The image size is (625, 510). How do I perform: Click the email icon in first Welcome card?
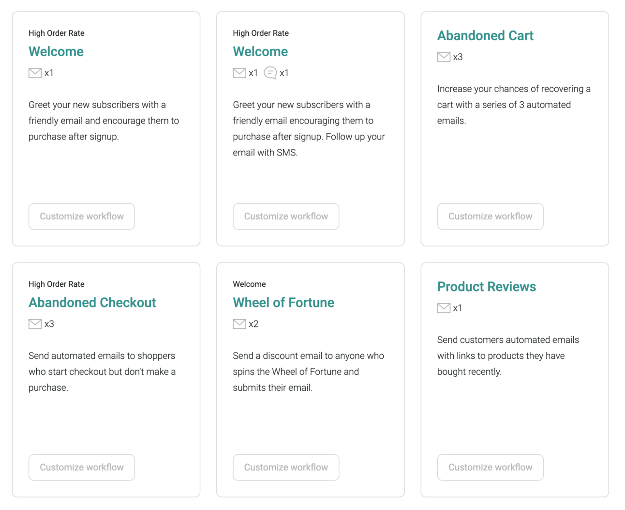(35, 73)
